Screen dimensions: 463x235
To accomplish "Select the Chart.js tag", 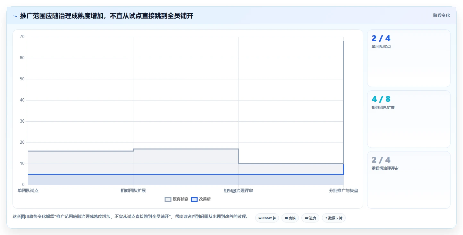I will click(x=267, y=218).
